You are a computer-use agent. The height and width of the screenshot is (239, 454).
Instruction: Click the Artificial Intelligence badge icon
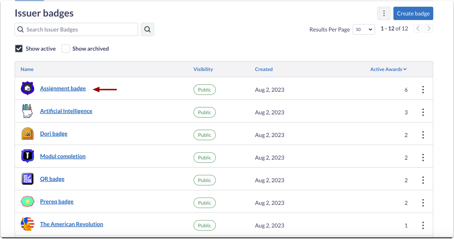tap(27, 111)
